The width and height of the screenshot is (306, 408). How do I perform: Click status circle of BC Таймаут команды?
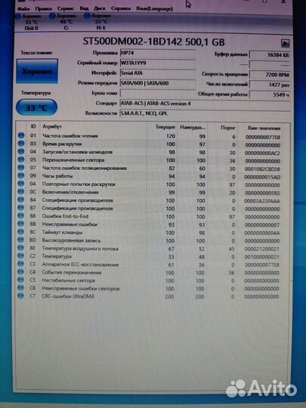[21, 232]
